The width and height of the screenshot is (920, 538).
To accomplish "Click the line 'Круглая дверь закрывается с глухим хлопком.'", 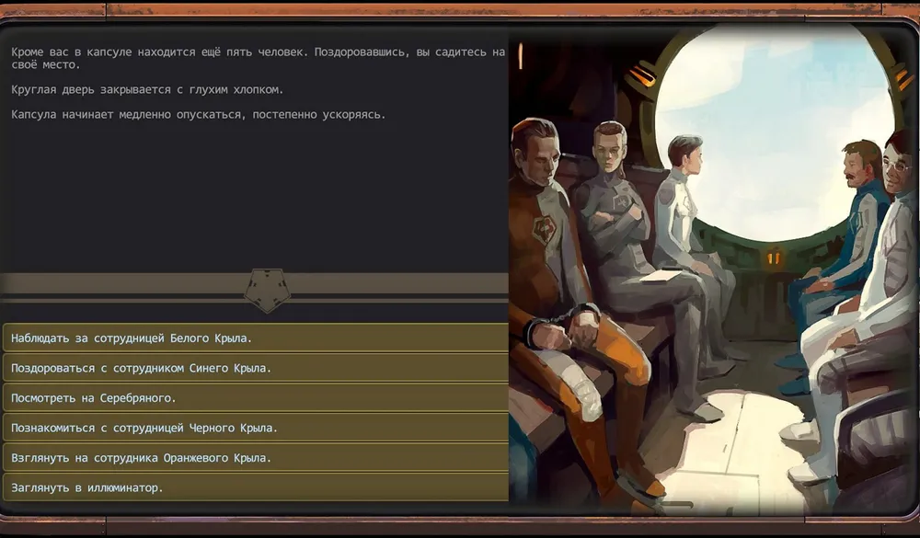I will 147,90.
